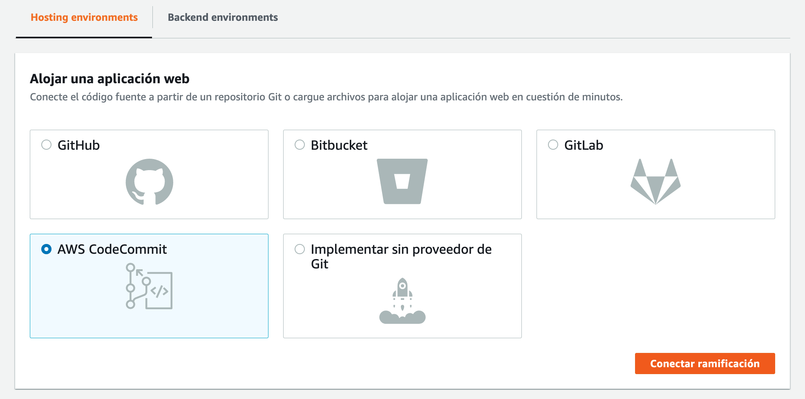Image resolution: width=805 pixels, height=399 pixels.
Task: Click the Bitbucket bucket logo icon
Action: click(x=402, y=181)
